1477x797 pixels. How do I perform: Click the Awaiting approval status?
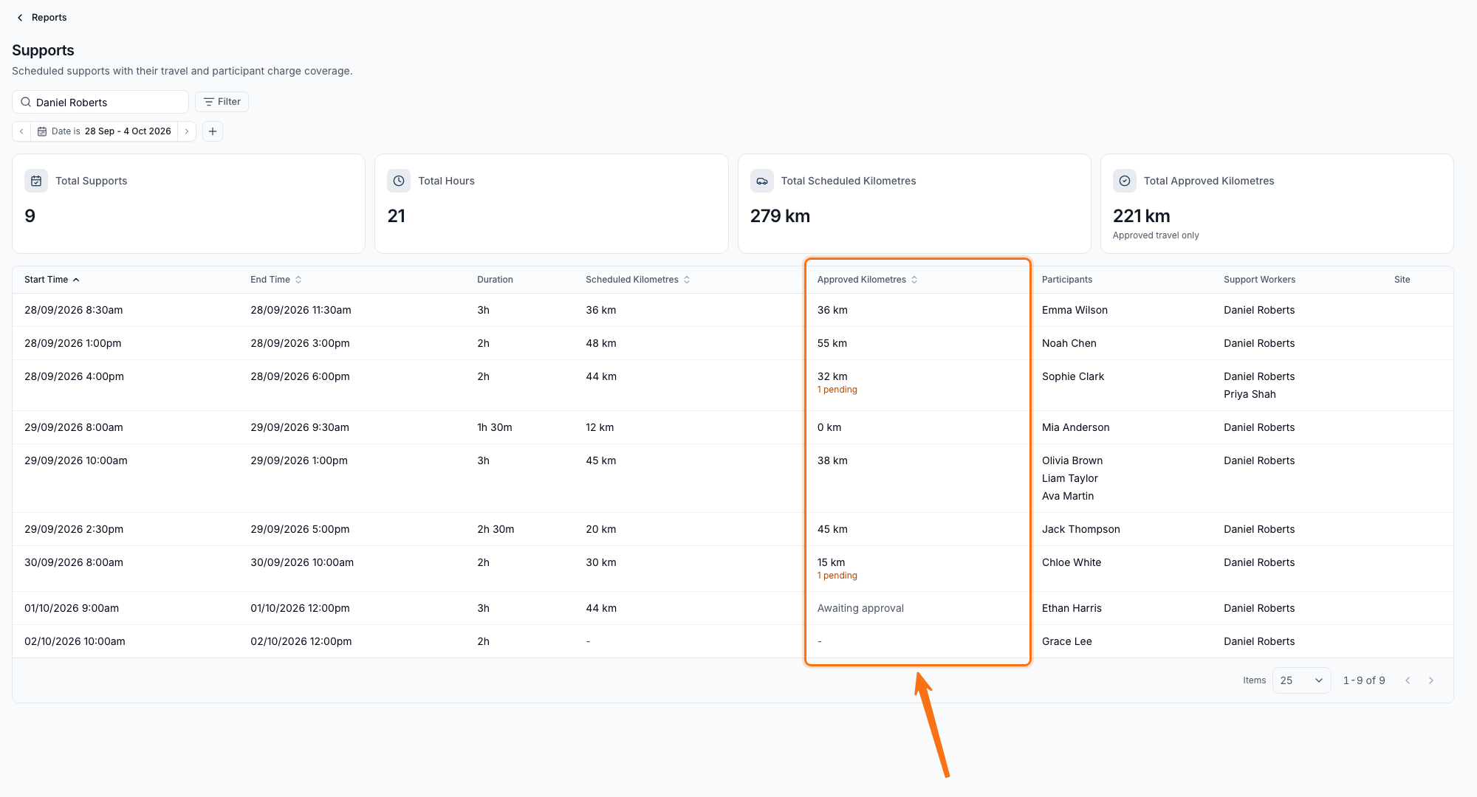point(860,608)
